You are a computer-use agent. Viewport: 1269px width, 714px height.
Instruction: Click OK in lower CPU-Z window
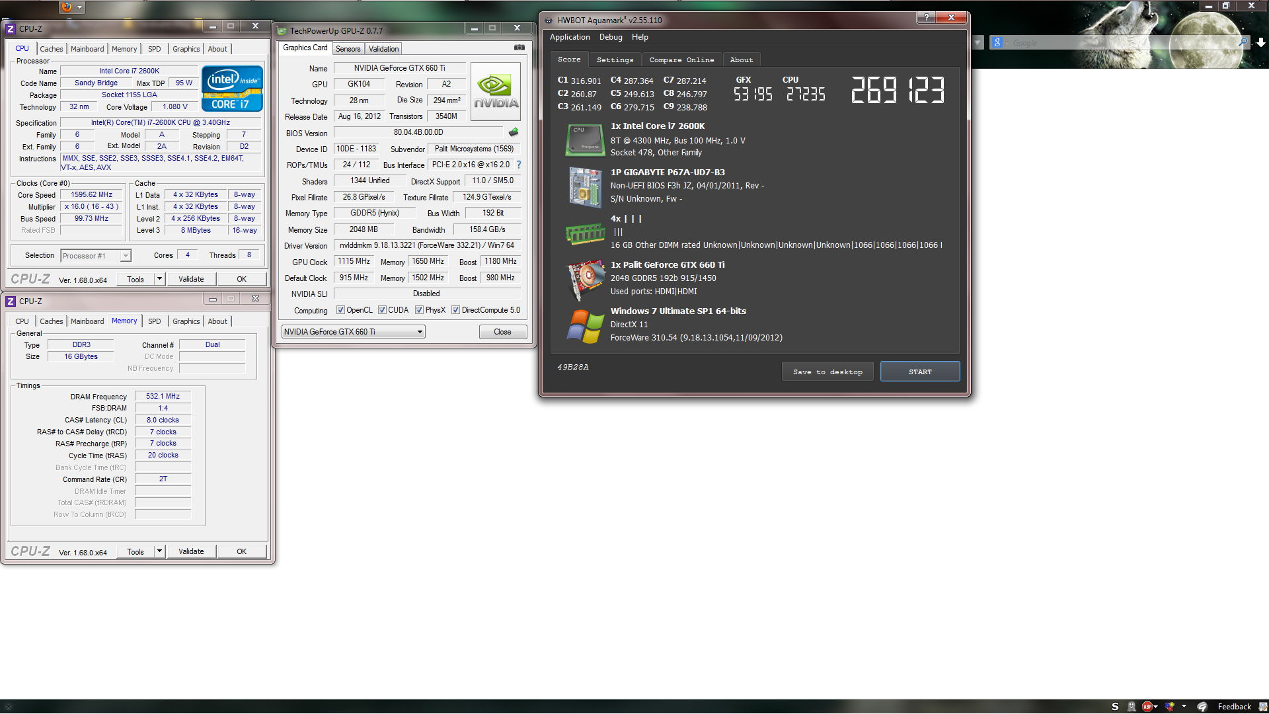tap(241, 551)
